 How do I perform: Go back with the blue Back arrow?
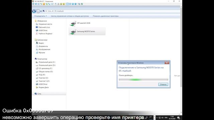coord(34,11)
